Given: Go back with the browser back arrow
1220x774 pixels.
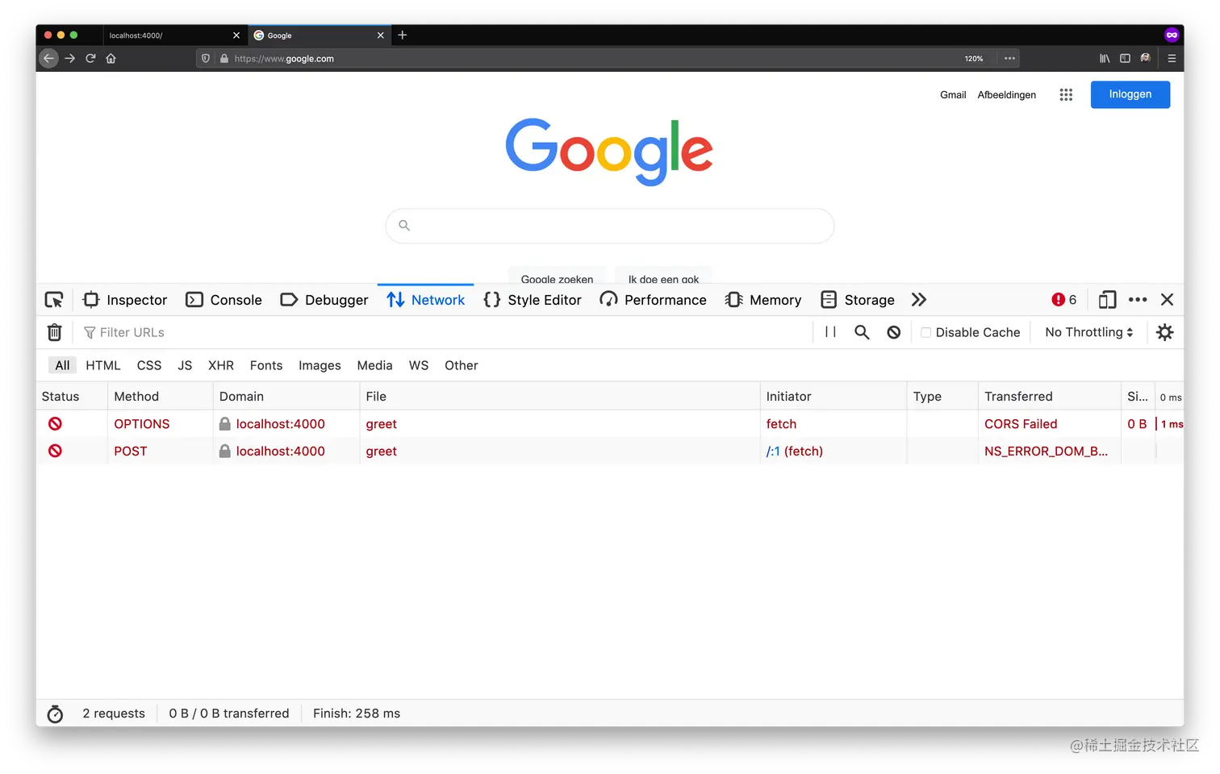Looking at the screenshot, I should click(48, 58).
